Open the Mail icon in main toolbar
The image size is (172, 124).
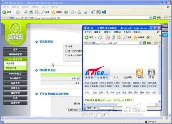click(73, 12)
